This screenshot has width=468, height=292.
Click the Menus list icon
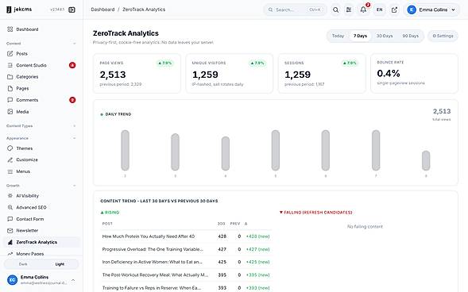point(10,171)
